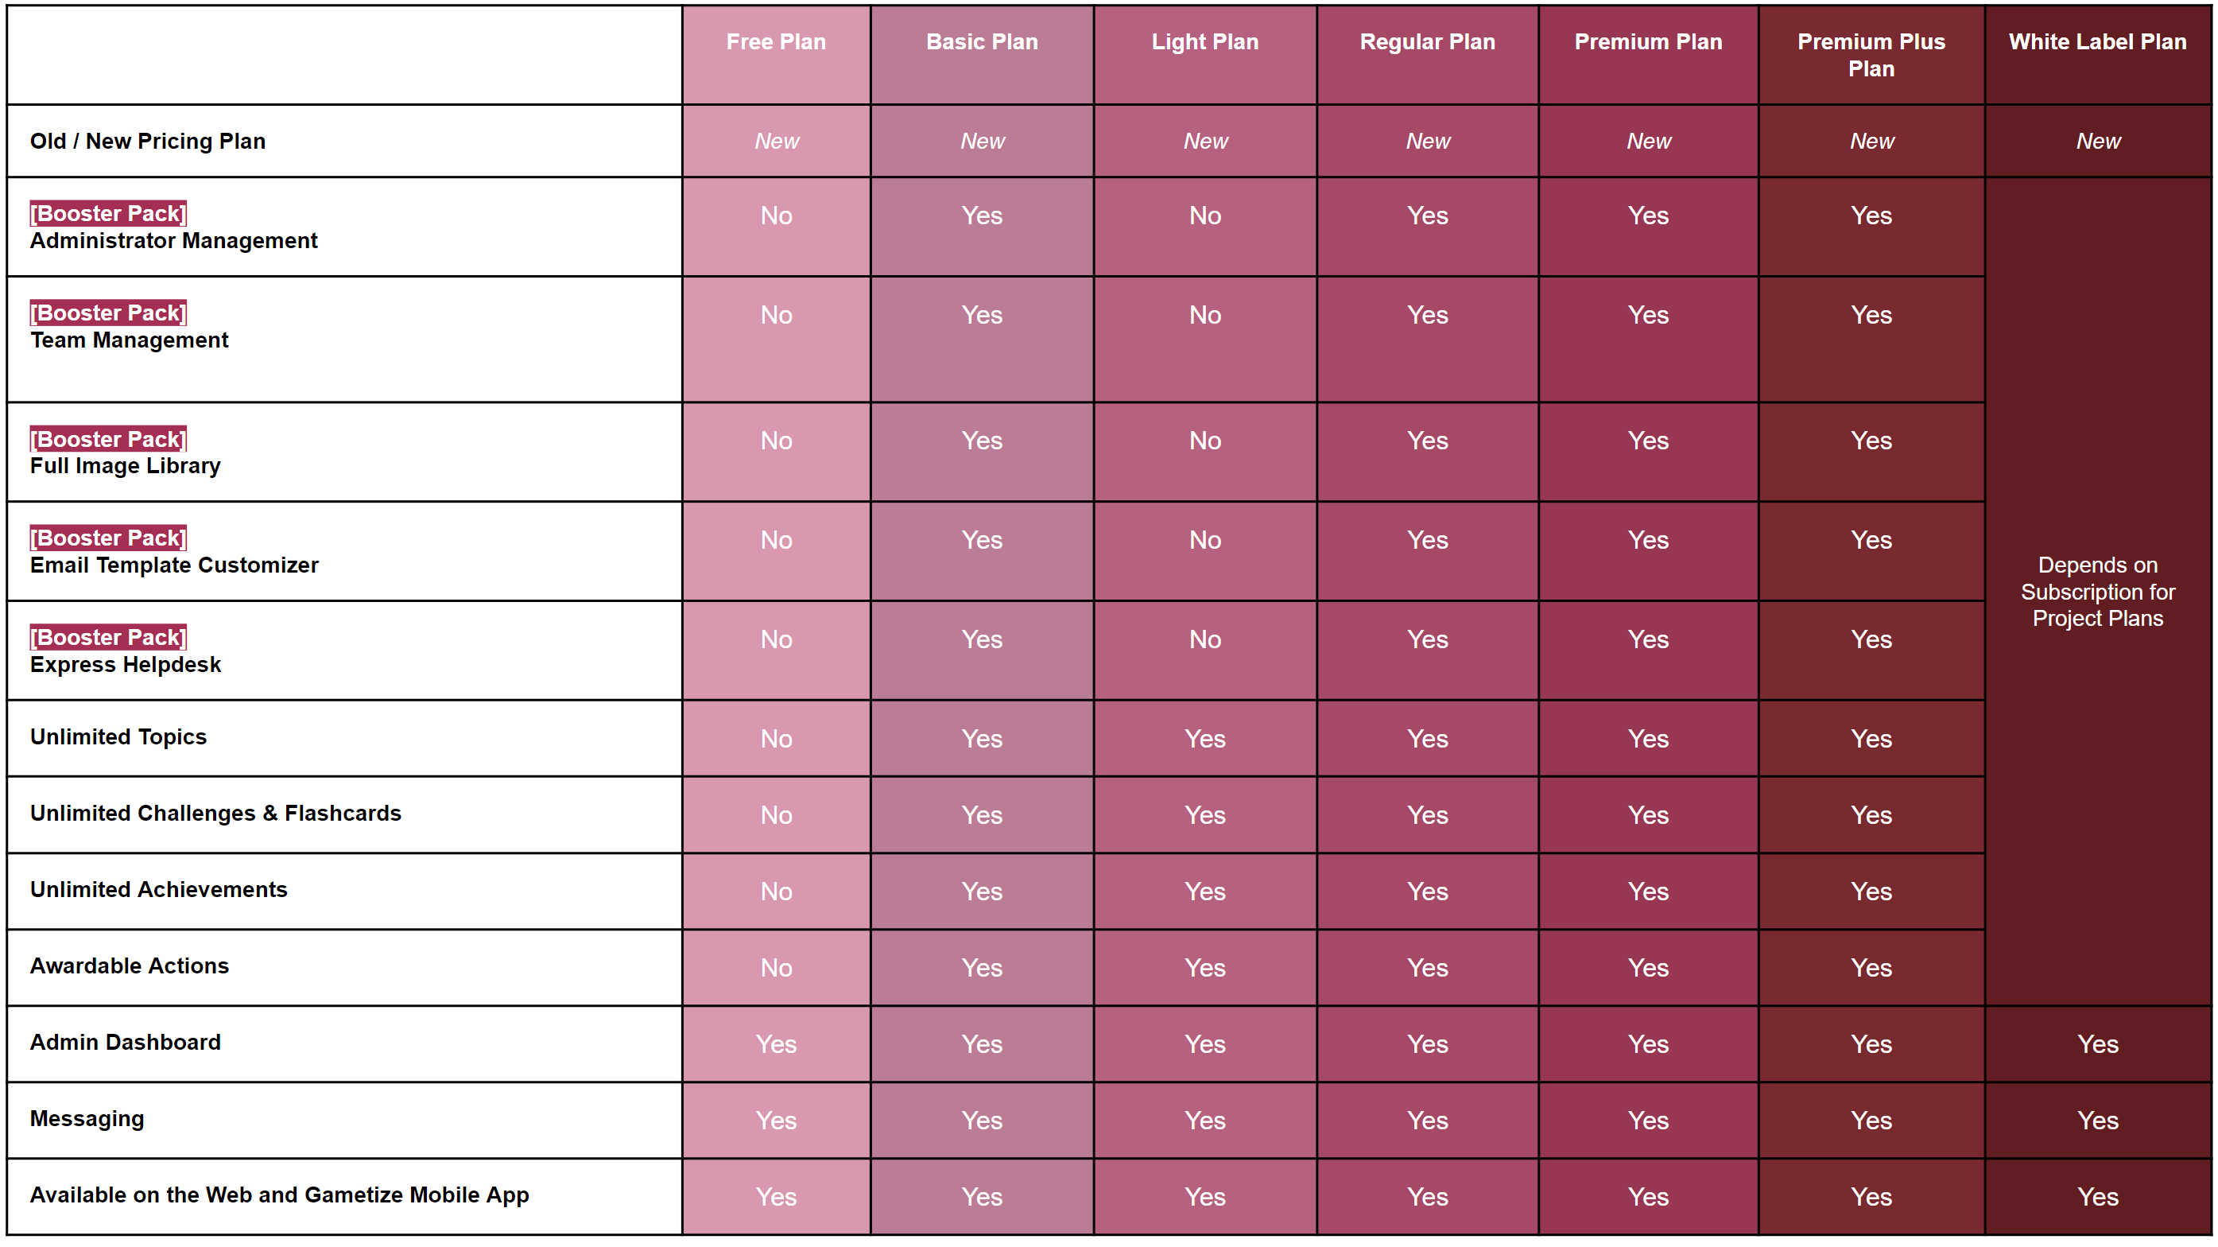Click Depends on Subscription for Project Plans cell

2097,592
